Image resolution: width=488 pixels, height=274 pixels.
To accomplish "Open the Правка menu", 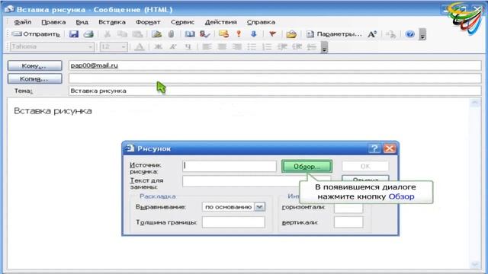I will coord(53,22).
